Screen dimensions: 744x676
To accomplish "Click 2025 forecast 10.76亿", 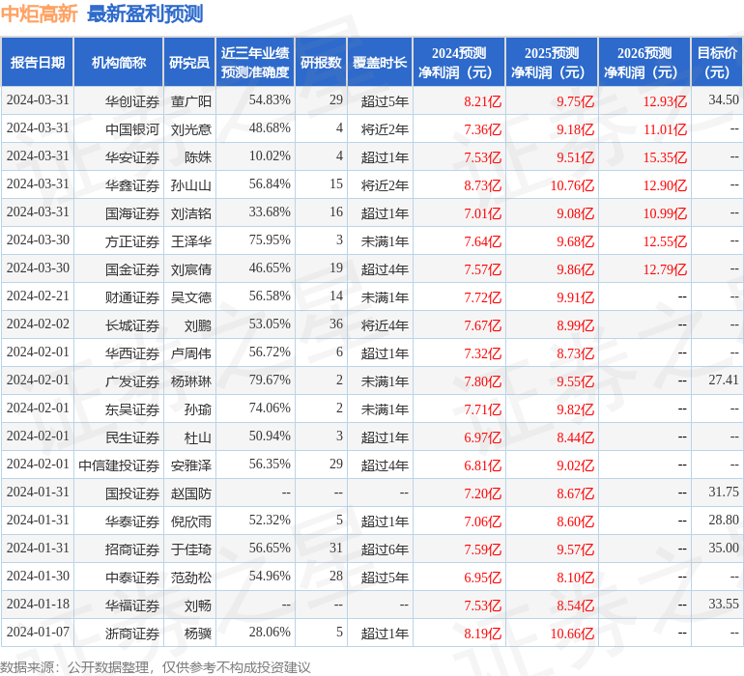I will coord(572,185).
